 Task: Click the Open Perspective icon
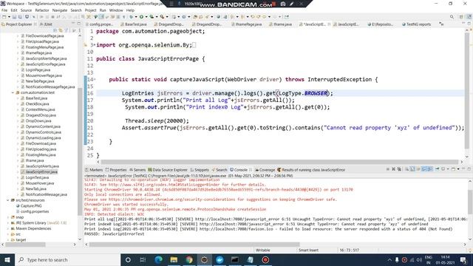point(461,17)
